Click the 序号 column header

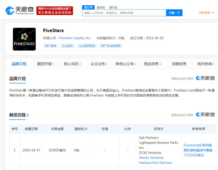(x=15, y=129)
